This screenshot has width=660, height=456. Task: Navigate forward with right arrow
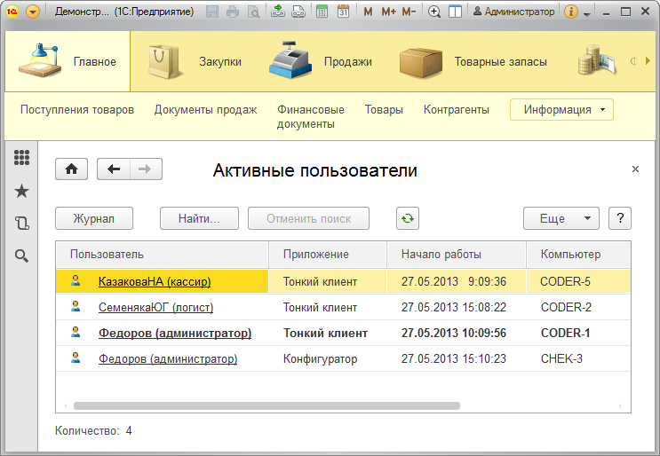coord(146,169)
